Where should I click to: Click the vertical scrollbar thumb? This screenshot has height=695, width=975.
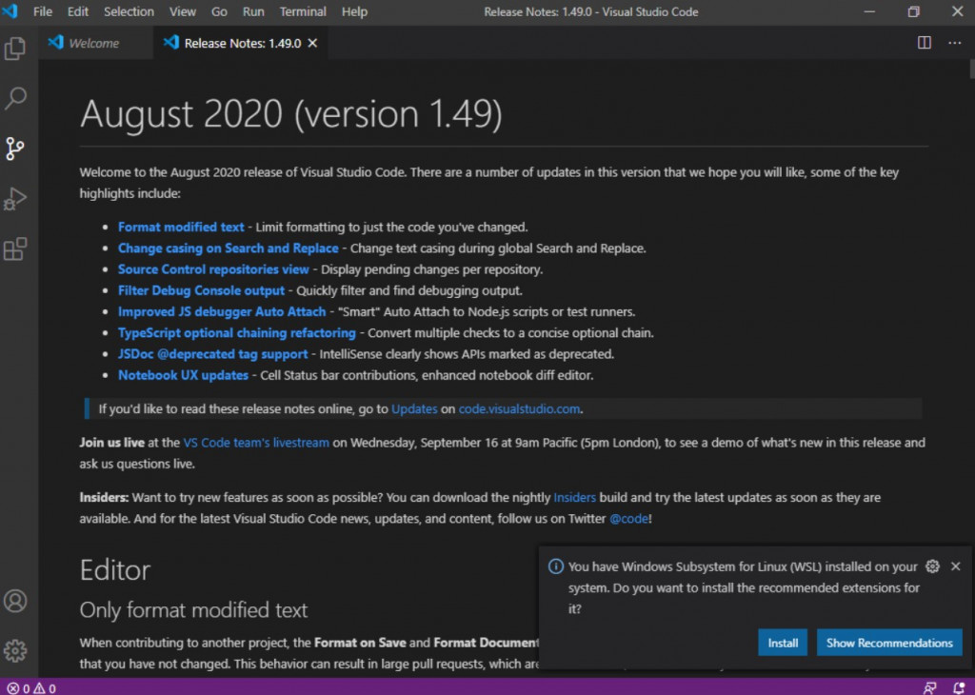(x=971, y=69)
